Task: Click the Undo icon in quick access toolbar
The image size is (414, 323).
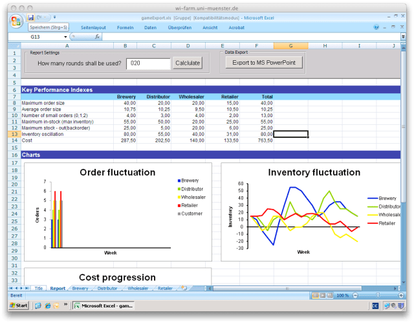Action: click(x=39, y=17)
